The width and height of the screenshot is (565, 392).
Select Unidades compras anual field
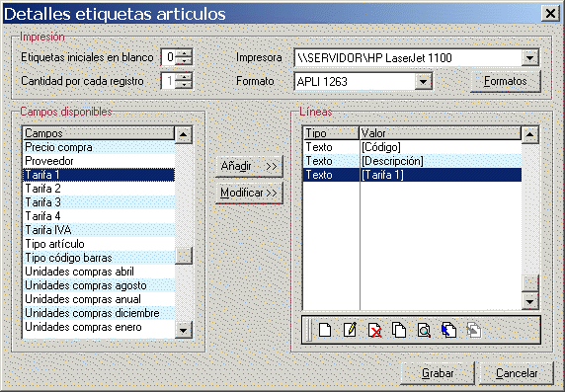(99, 299)
